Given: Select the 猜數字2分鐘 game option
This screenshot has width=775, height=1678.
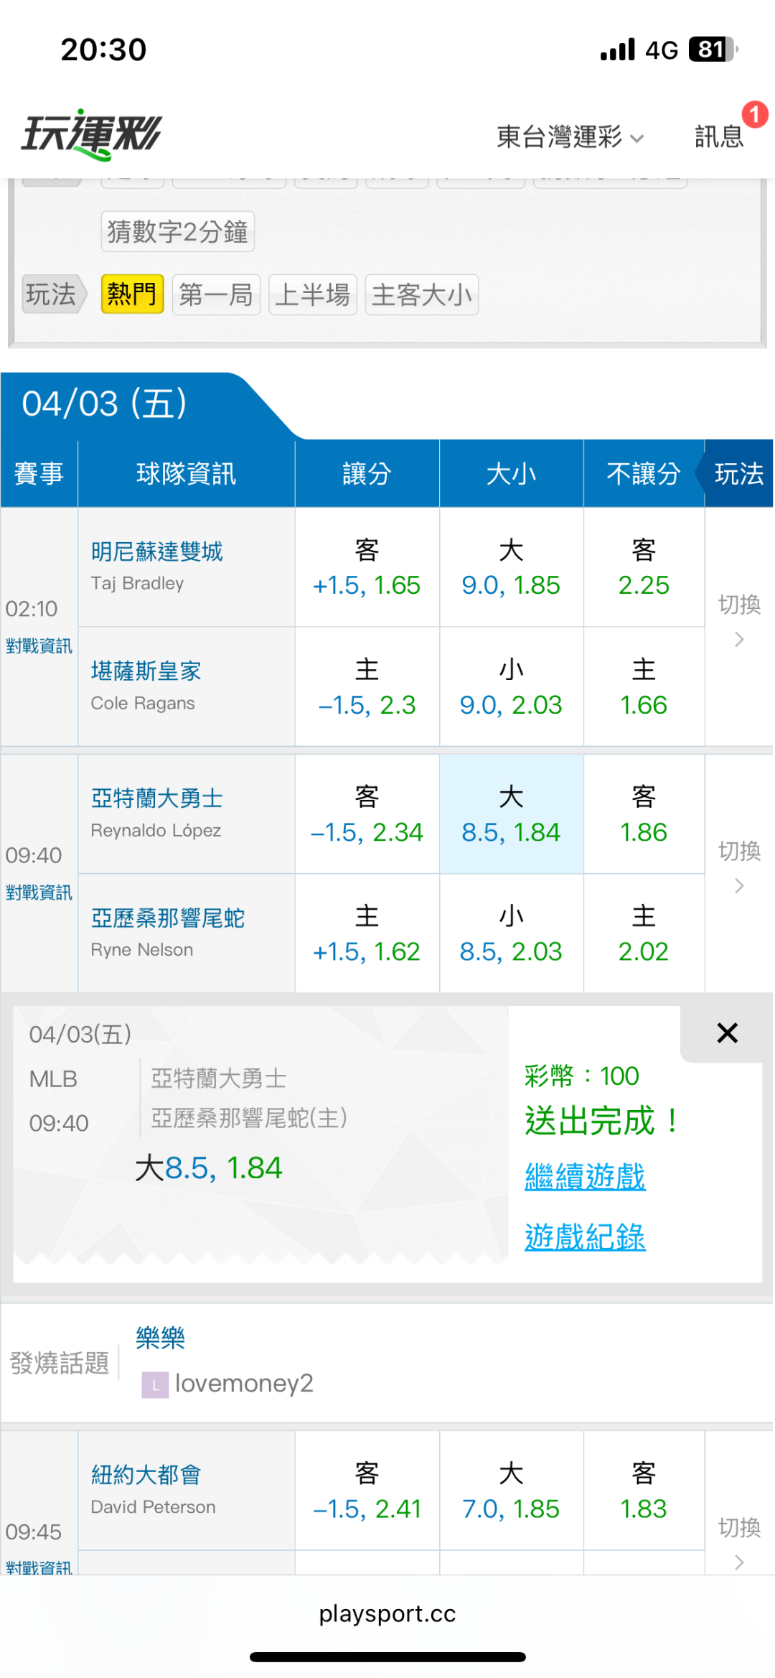Looking at the screenshot, I should [177, 232].
